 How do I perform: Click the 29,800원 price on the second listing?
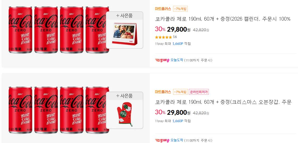tap(179, 113)
